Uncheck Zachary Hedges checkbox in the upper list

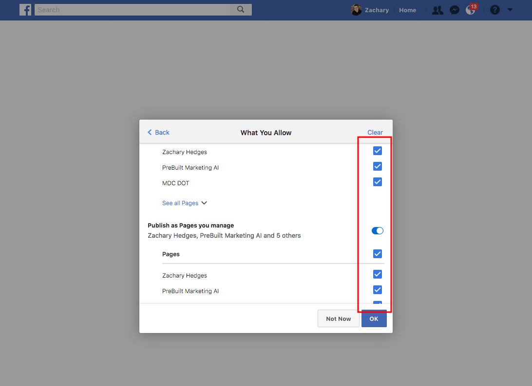click(x=377, y=151)
